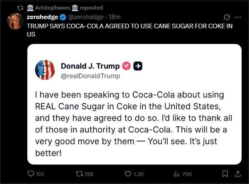View analytics bar chart icon
Screen dimensions: 249x184
(x=176, y=174)
